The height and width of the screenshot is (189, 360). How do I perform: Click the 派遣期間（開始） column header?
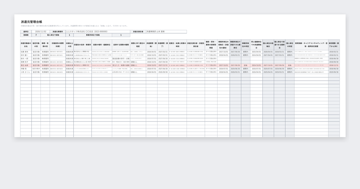click(x=151, y=45)
